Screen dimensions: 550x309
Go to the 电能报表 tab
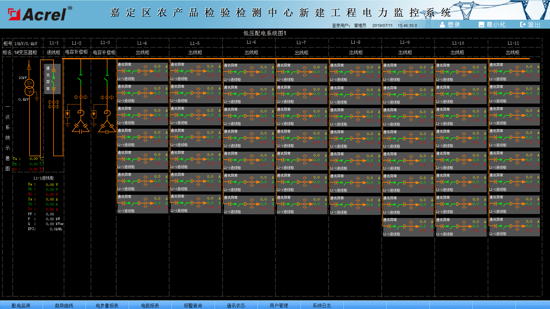150,305
